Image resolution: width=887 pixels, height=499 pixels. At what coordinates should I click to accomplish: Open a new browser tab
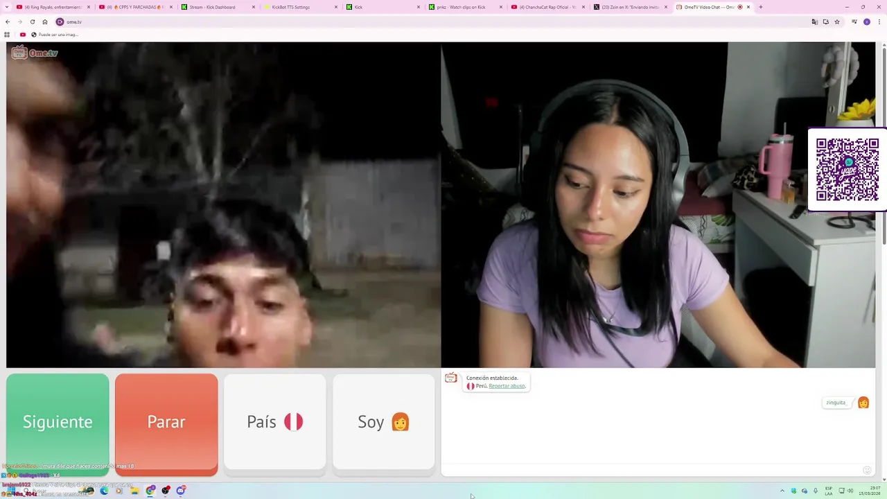pyautogui.click(x=761, y=7)
